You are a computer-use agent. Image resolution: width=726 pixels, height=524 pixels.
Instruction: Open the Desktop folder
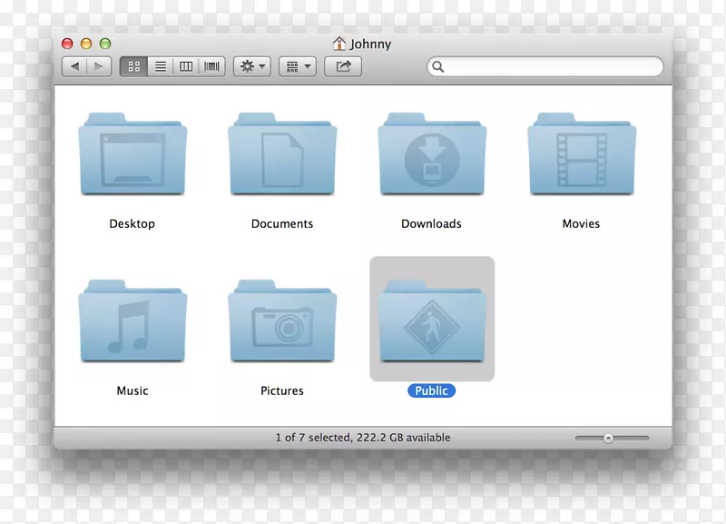pyautogui.click(x=132, y=155)
